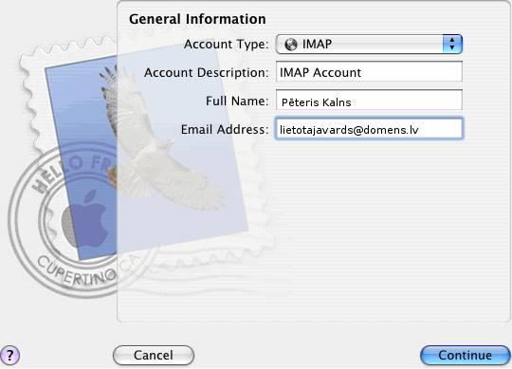
Task: Click the Email Address label
Action: pyautogui.click(x=225, y=130)
